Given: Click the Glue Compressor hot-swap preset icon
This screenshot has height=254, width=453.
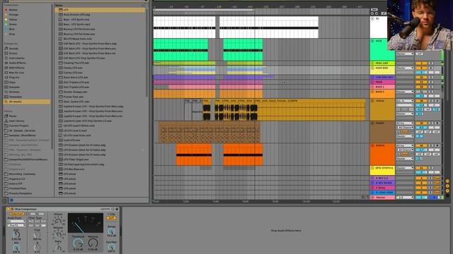Looking at the screenshot, I should [x=113, y=209].
